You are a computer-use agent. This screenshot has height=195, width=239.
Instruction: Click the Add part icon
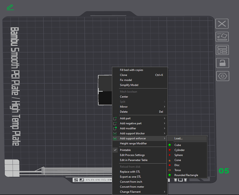tap(115, 118)
